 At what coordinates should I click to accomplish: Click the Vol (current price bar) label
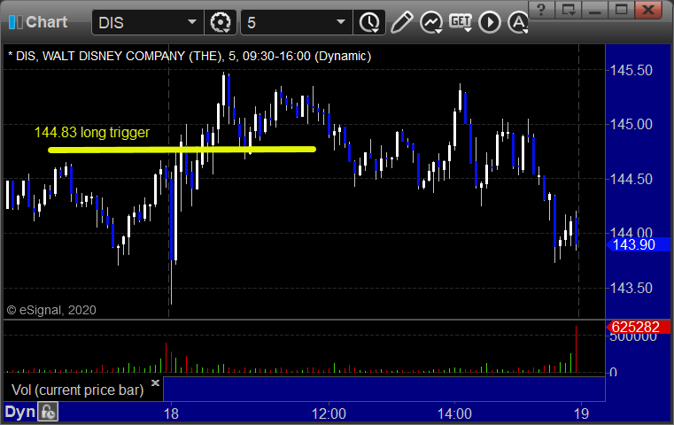[77, 390]
